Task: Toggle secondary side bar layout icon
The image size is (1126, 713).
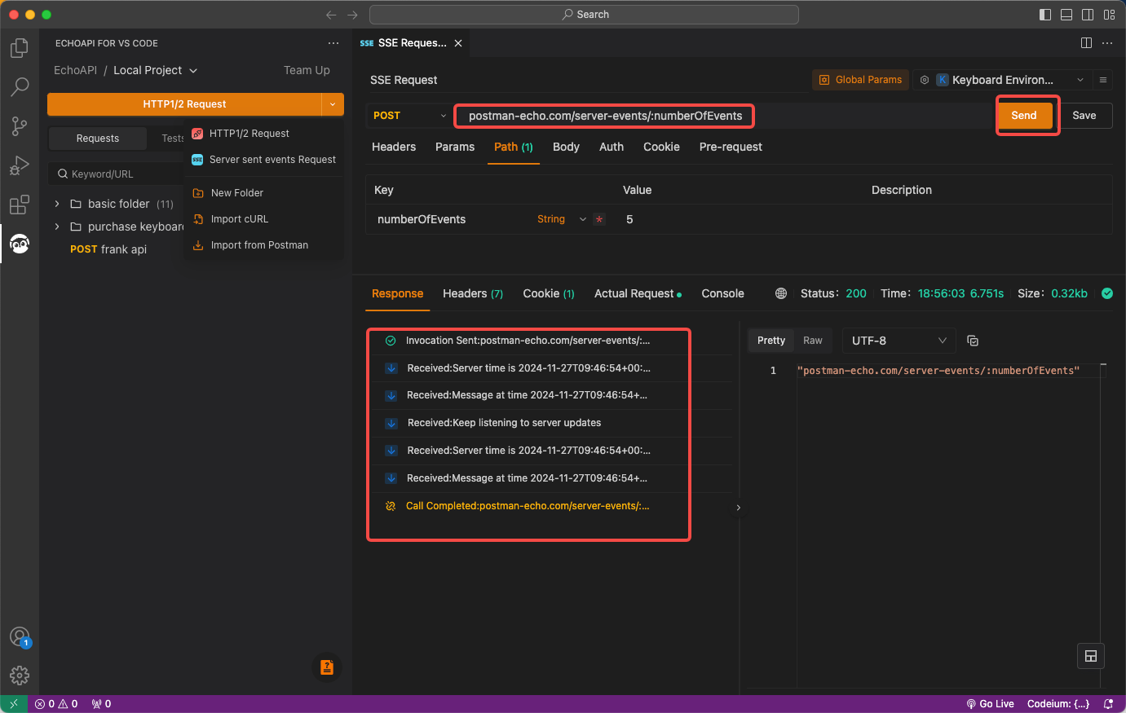Action: (x=1088, y=15)
